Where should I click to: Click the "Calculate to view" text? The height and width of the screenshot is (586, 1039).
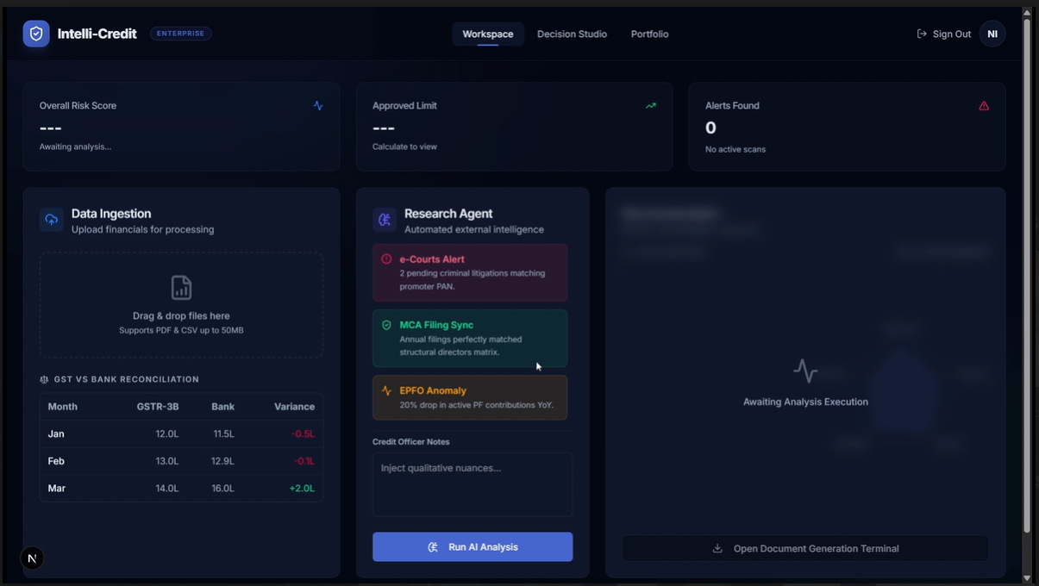tap(404, 146)
